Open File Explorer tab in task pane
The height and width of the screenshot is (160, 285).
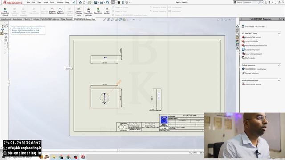[237, 34]
